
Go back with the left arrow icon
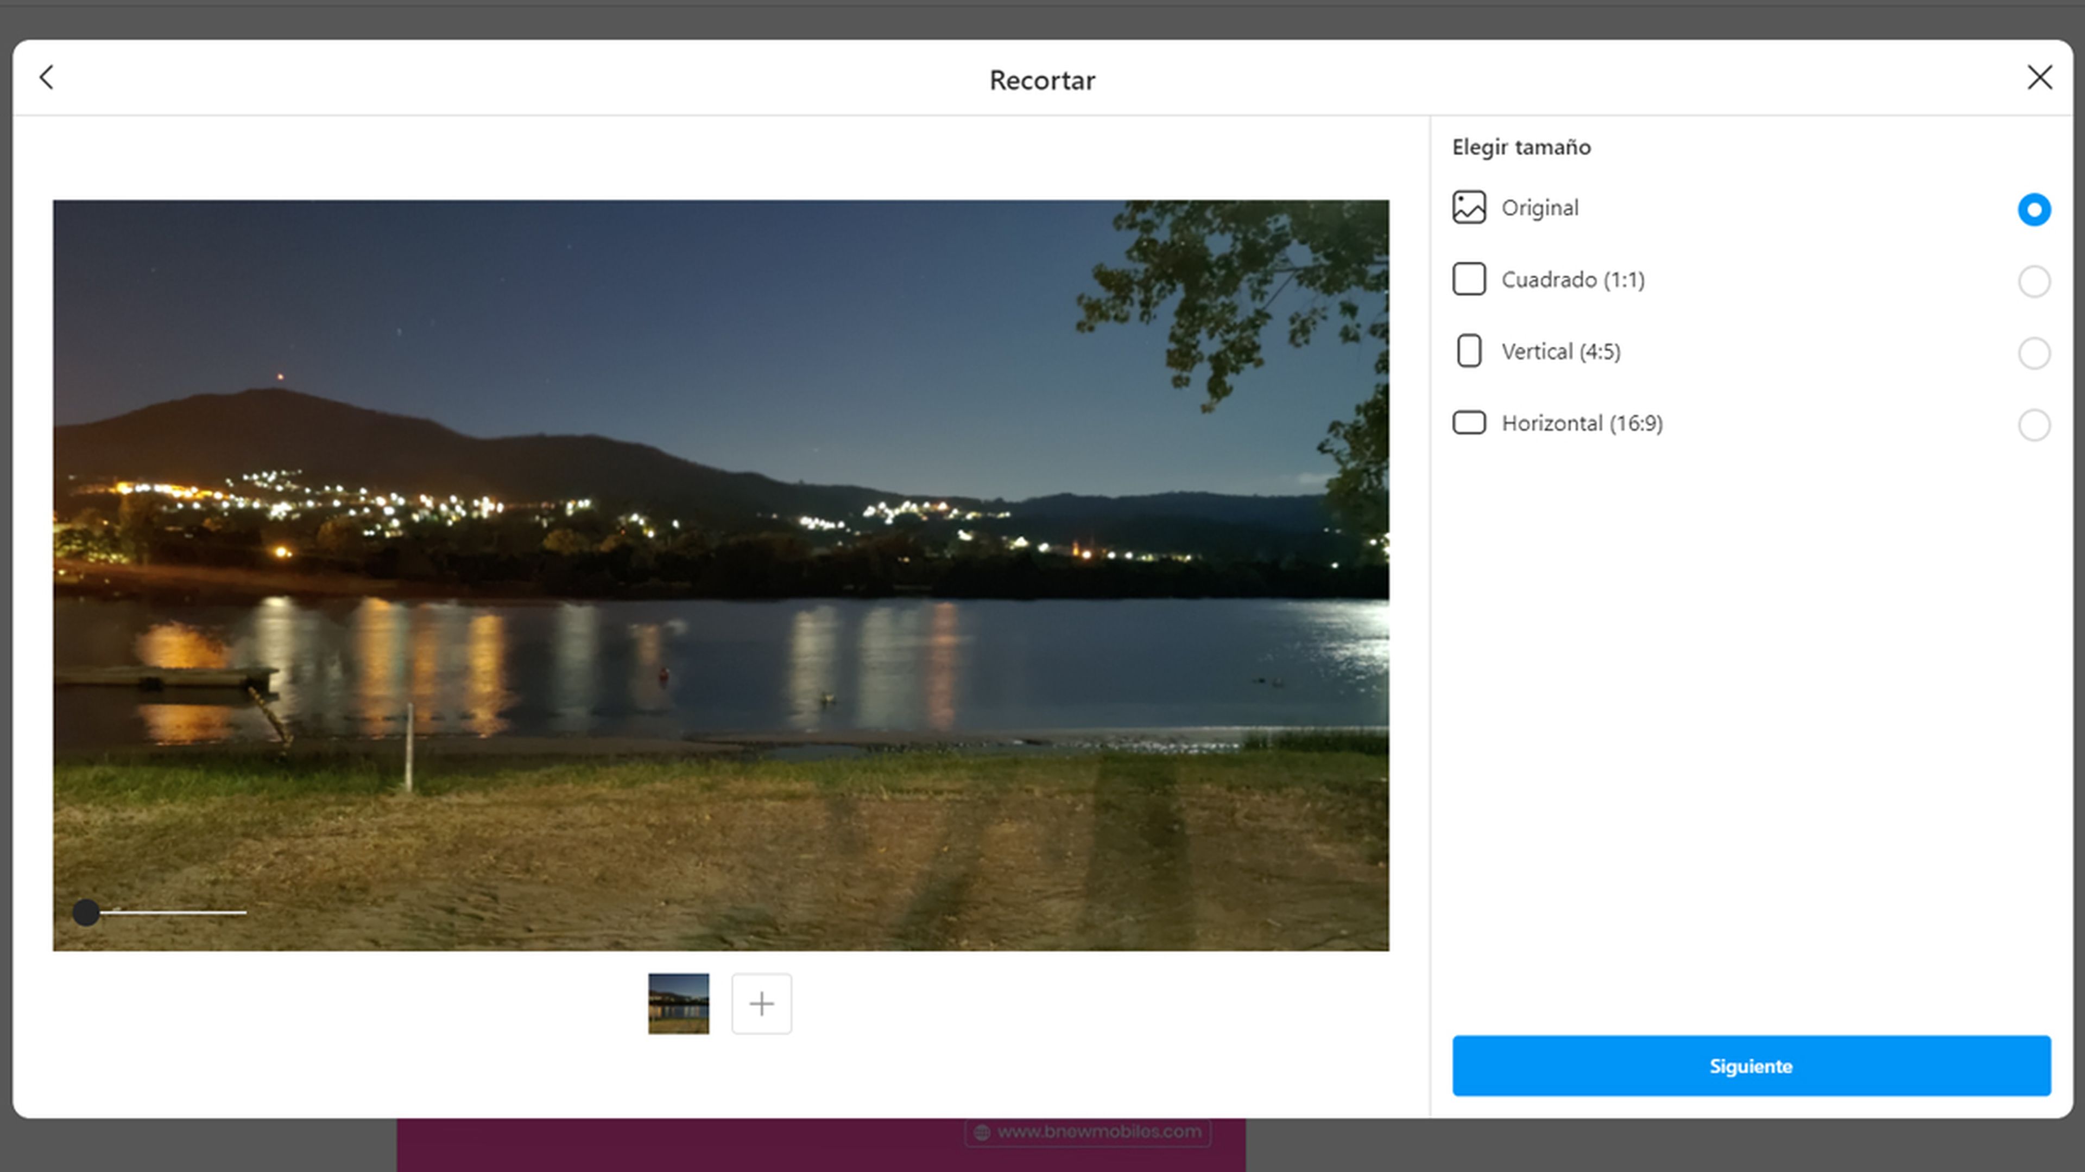point(47,78)
